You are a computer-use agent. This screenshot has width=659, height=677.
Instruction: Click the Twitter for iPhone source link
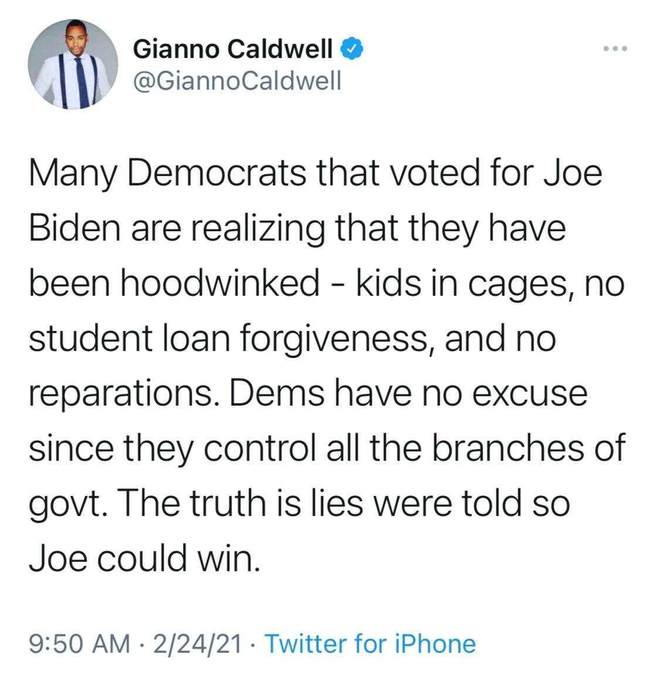tap(370, 644)
